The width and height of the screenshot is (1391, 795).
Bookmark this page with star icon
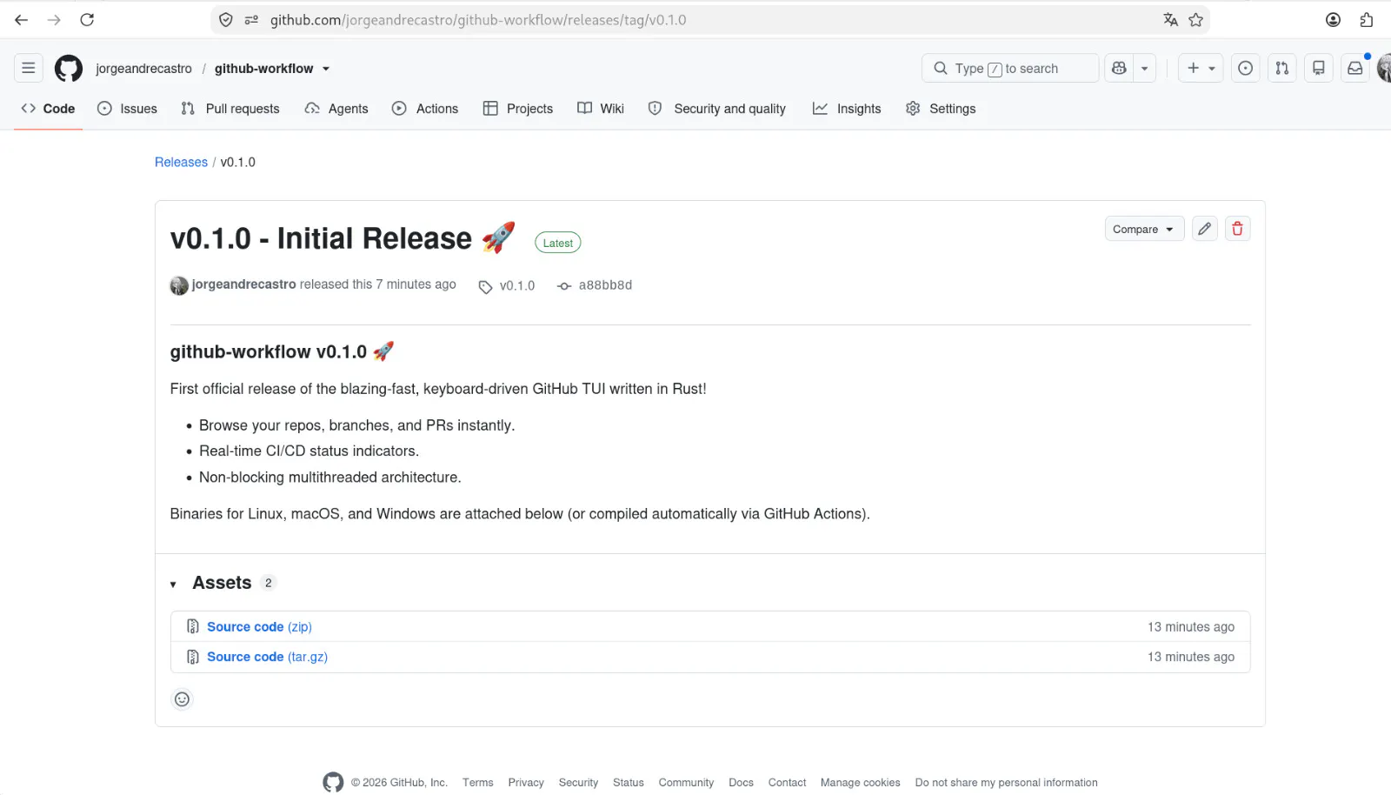coord(1195,20)
